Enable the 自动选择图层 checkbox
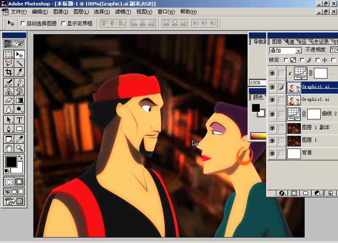338x243 pixels. pos(23,23)
